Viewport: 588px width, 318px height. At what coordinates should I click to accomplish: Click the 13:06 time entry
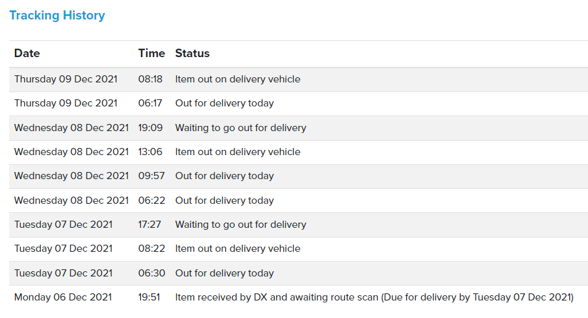[x=150, y=152]
